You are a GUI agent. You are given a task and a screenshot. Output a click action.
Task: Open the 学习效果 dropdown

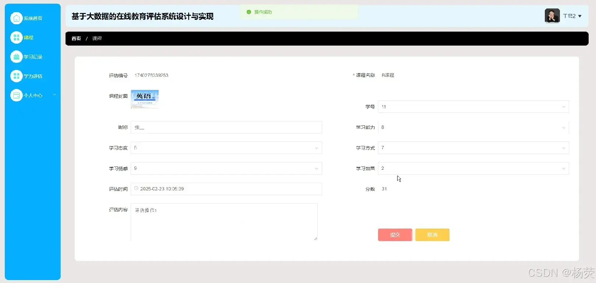pyautogui.click(x=473, y=168)
